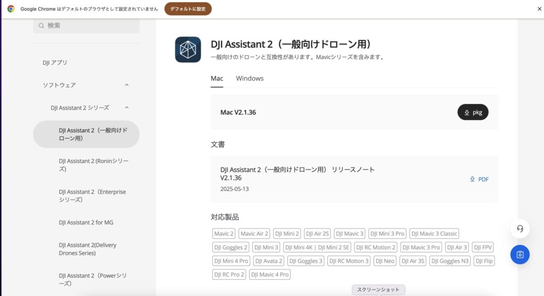Screen dimensions: 544x296
Task: Click the DJI Mavic 4 Pro tag
Action: pos(269,274)
